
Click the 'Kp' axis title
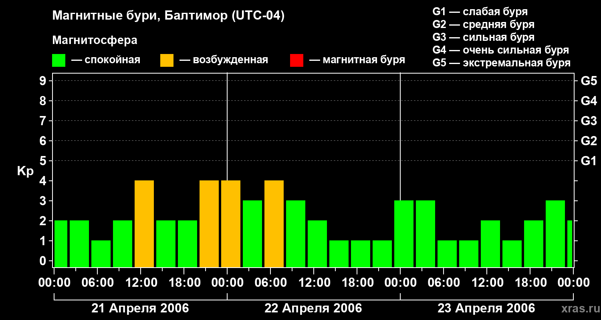pos(25,171)
